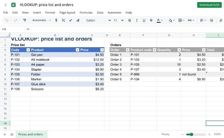Open the font size 11 dropdown

(x=118, y=20)
